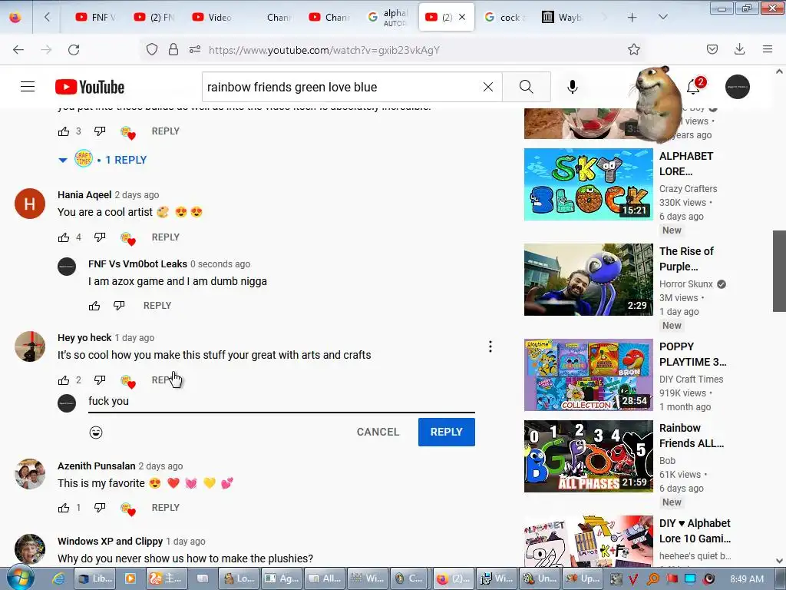Click the site security padlock icon
Image resolution: width=786 pixels, height=590 pixels.
173,49
